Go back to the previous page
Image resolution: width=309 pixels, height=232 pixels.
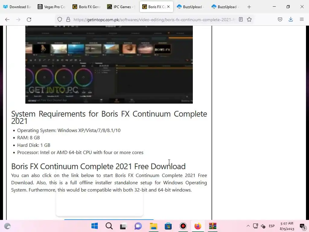[7, 20]
